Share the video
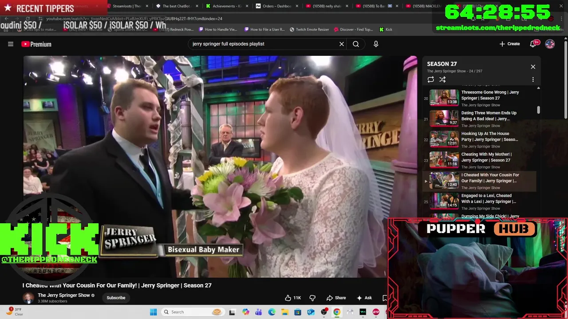The image size is (568, 319). (336, 298)
